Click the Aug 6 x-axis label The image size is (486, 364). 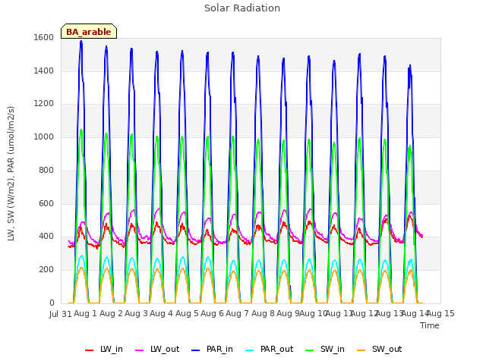(x=213, y=313)
